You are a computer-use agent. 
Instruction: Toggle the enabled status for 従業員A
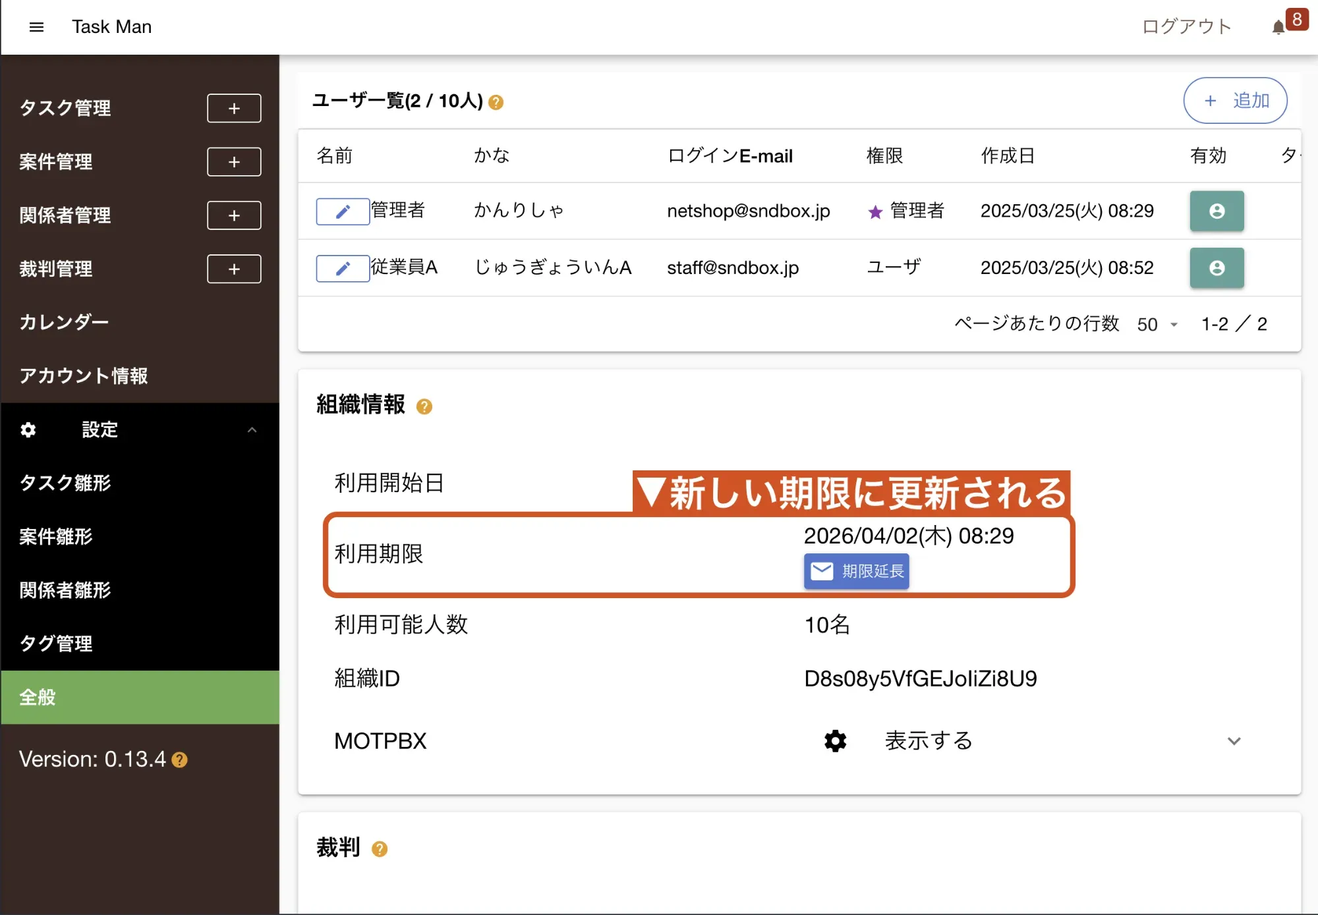[1217, 268]
